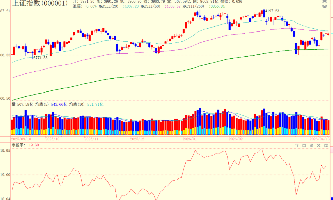Select the MACIII(60) indicator label
Image resolution: width=333 pixels, height=200 pixels.
point(151,6)
